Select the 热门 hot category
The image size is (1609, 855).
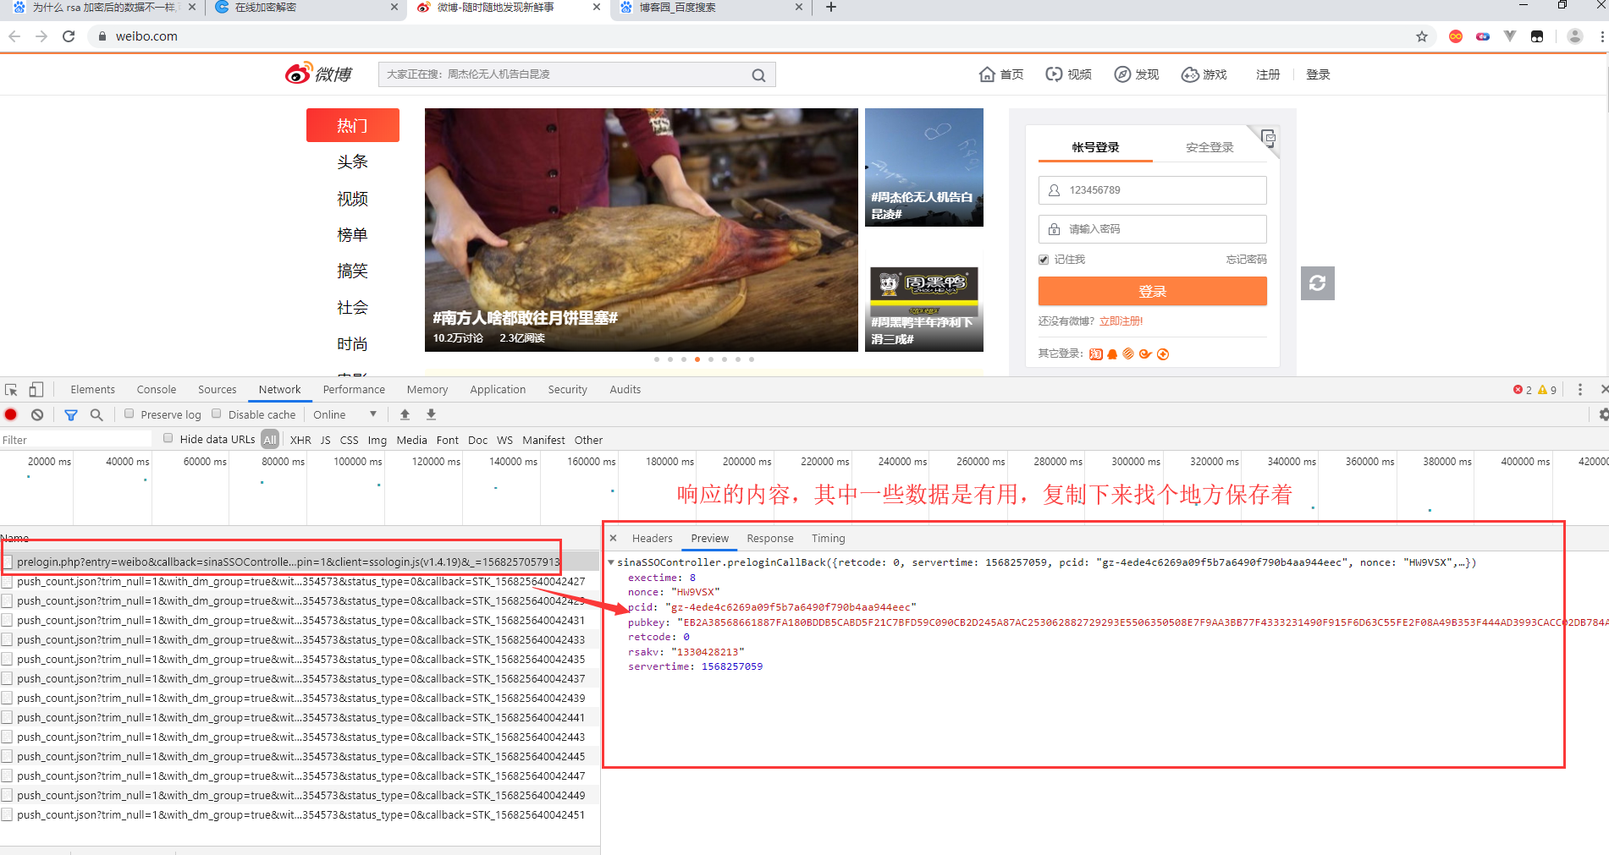[x=352, y=125]
